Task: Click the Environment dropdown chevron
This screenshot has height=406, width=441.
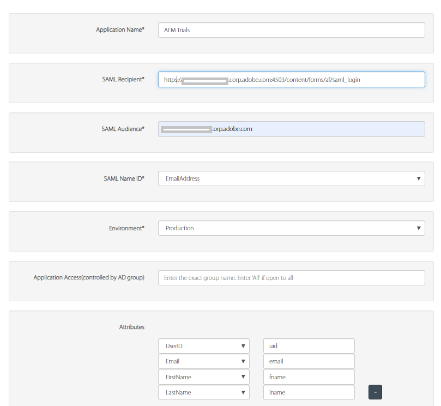Action: pyautogui.click(x=419, y=228)
